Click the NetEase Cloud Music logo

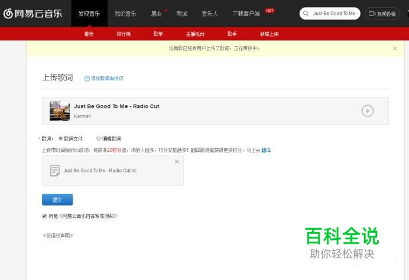tap(33, 14)
